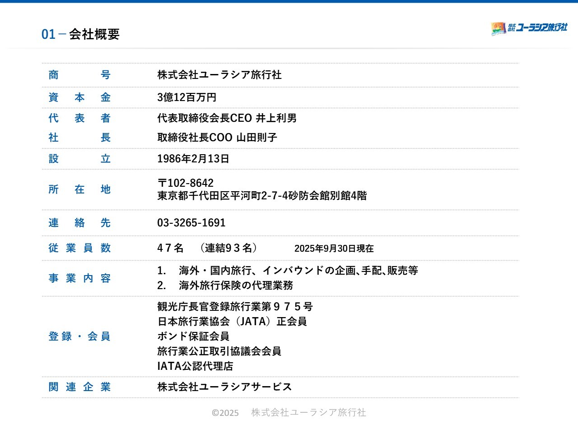
Task: Click the Chiyoda-ku street address line
Action: (x=262, y=196)
